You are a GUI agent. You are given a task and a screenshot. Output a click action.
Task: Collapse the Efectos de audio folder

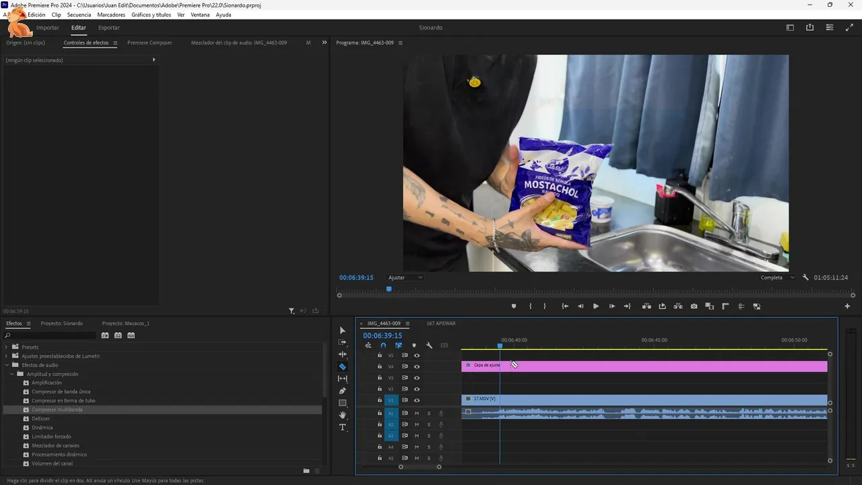6,365
